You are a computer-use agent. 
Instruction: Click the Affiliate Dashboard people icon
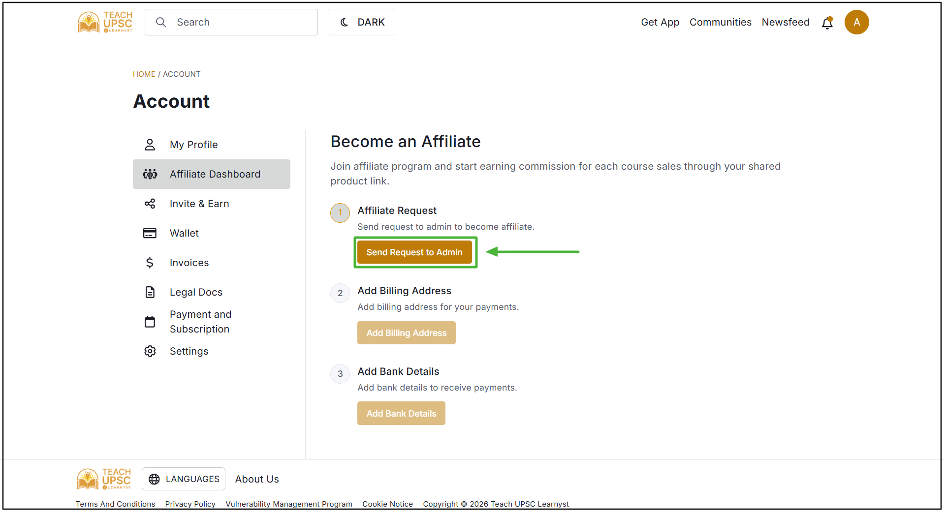coord(150,174)
